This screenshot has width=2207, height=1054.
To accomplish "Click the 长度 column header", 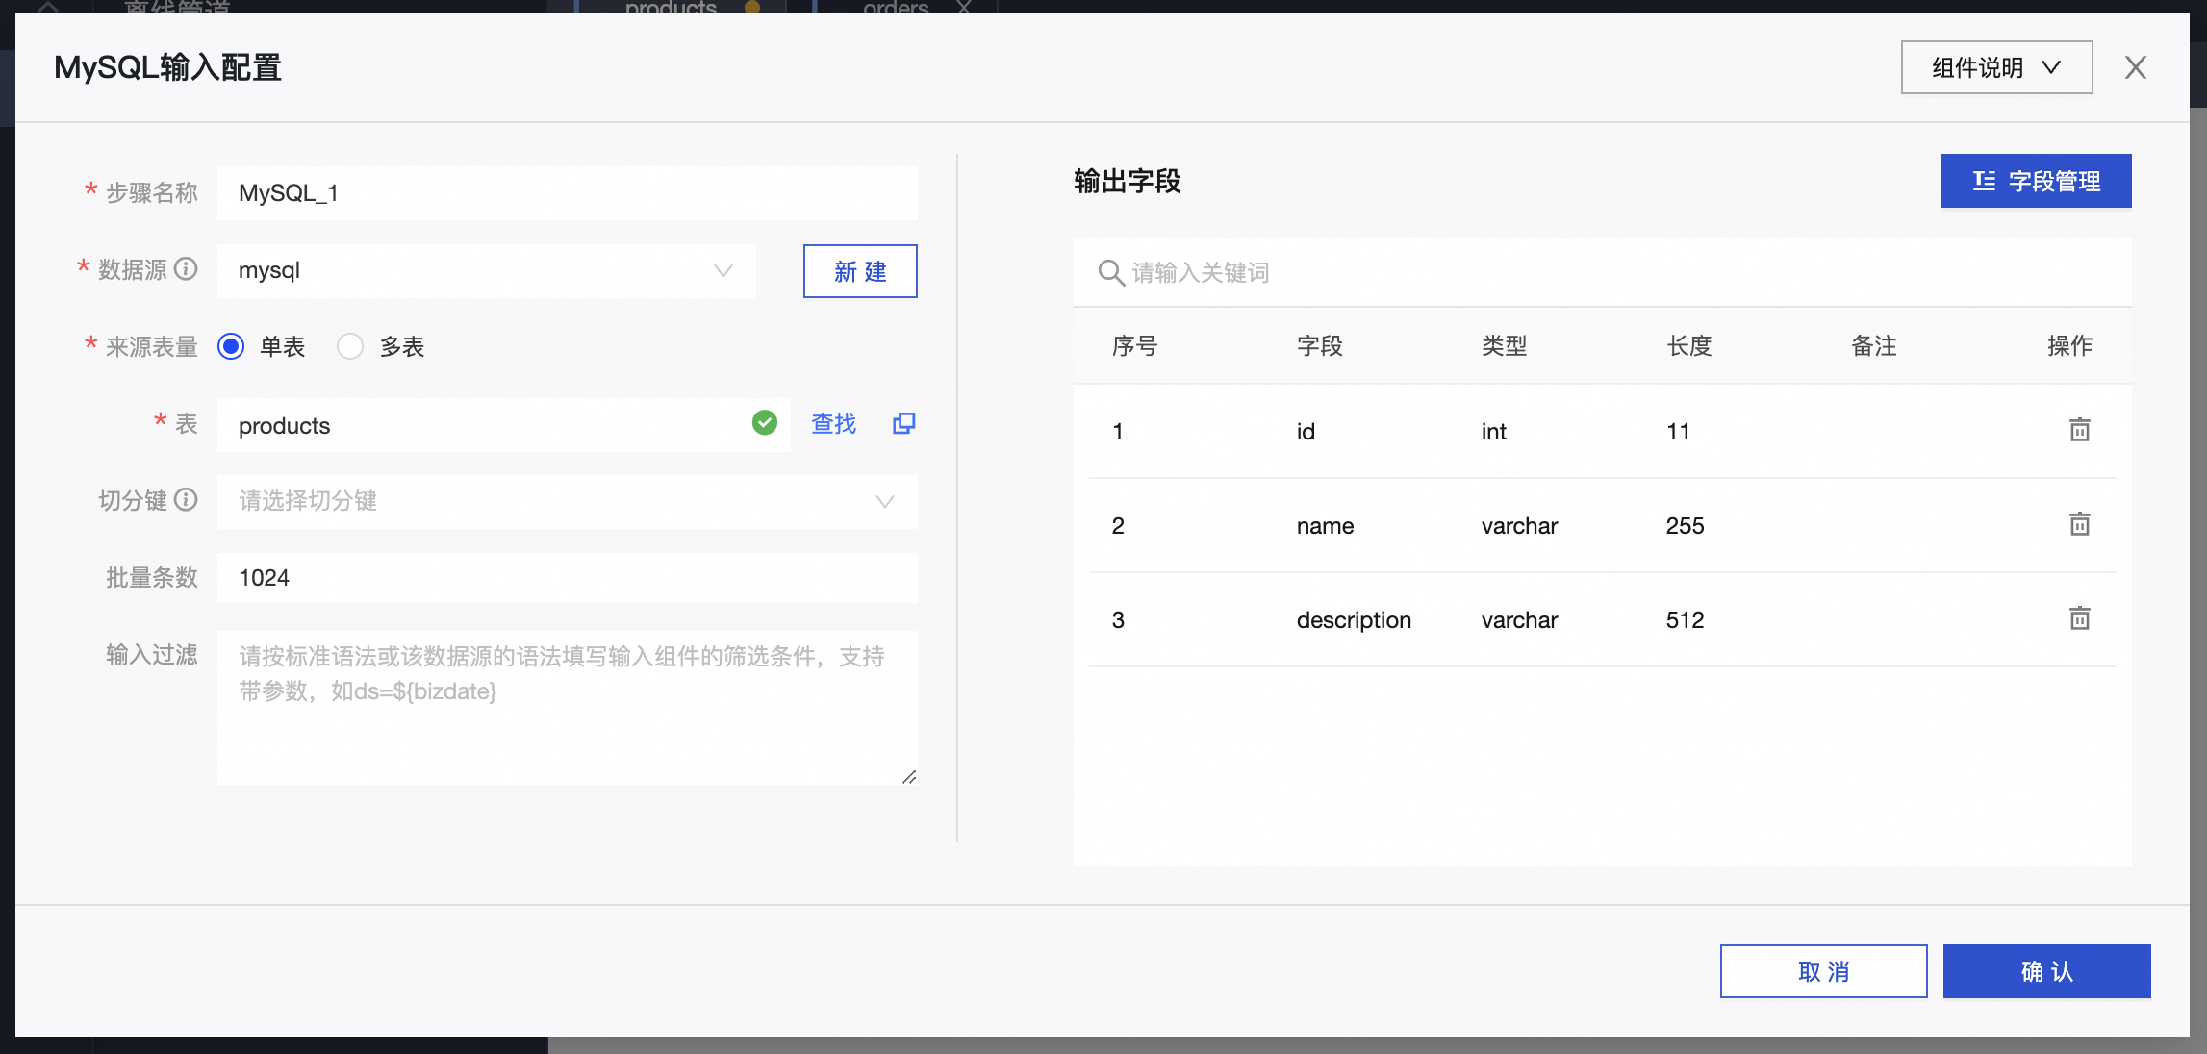I will pyautogui.click(x=1688, y=346).
